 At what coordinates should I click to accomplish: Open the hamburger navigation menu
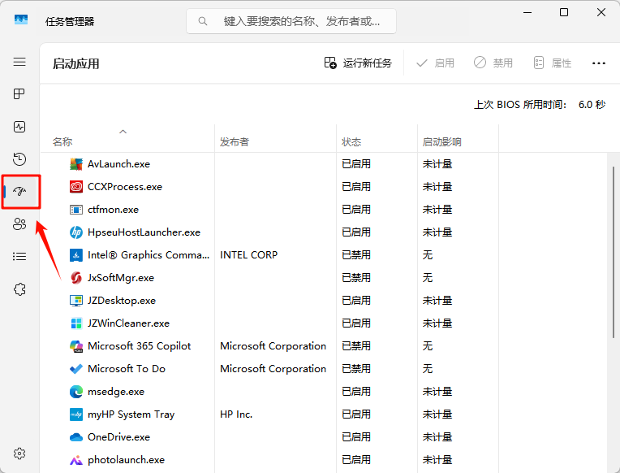click(x=19, y=62)
